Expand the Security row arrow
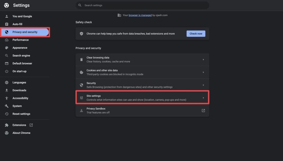283x161 pixels. point(203,85)
